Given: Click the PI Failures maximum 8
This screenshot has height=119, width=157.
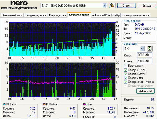Looking at the screenshot, I should pos(75,112).
